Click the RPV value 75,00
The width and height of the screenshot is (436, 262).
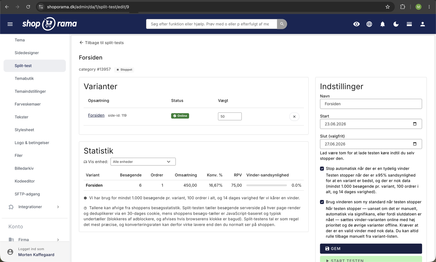pyautogui.click(x=237, y=185)
